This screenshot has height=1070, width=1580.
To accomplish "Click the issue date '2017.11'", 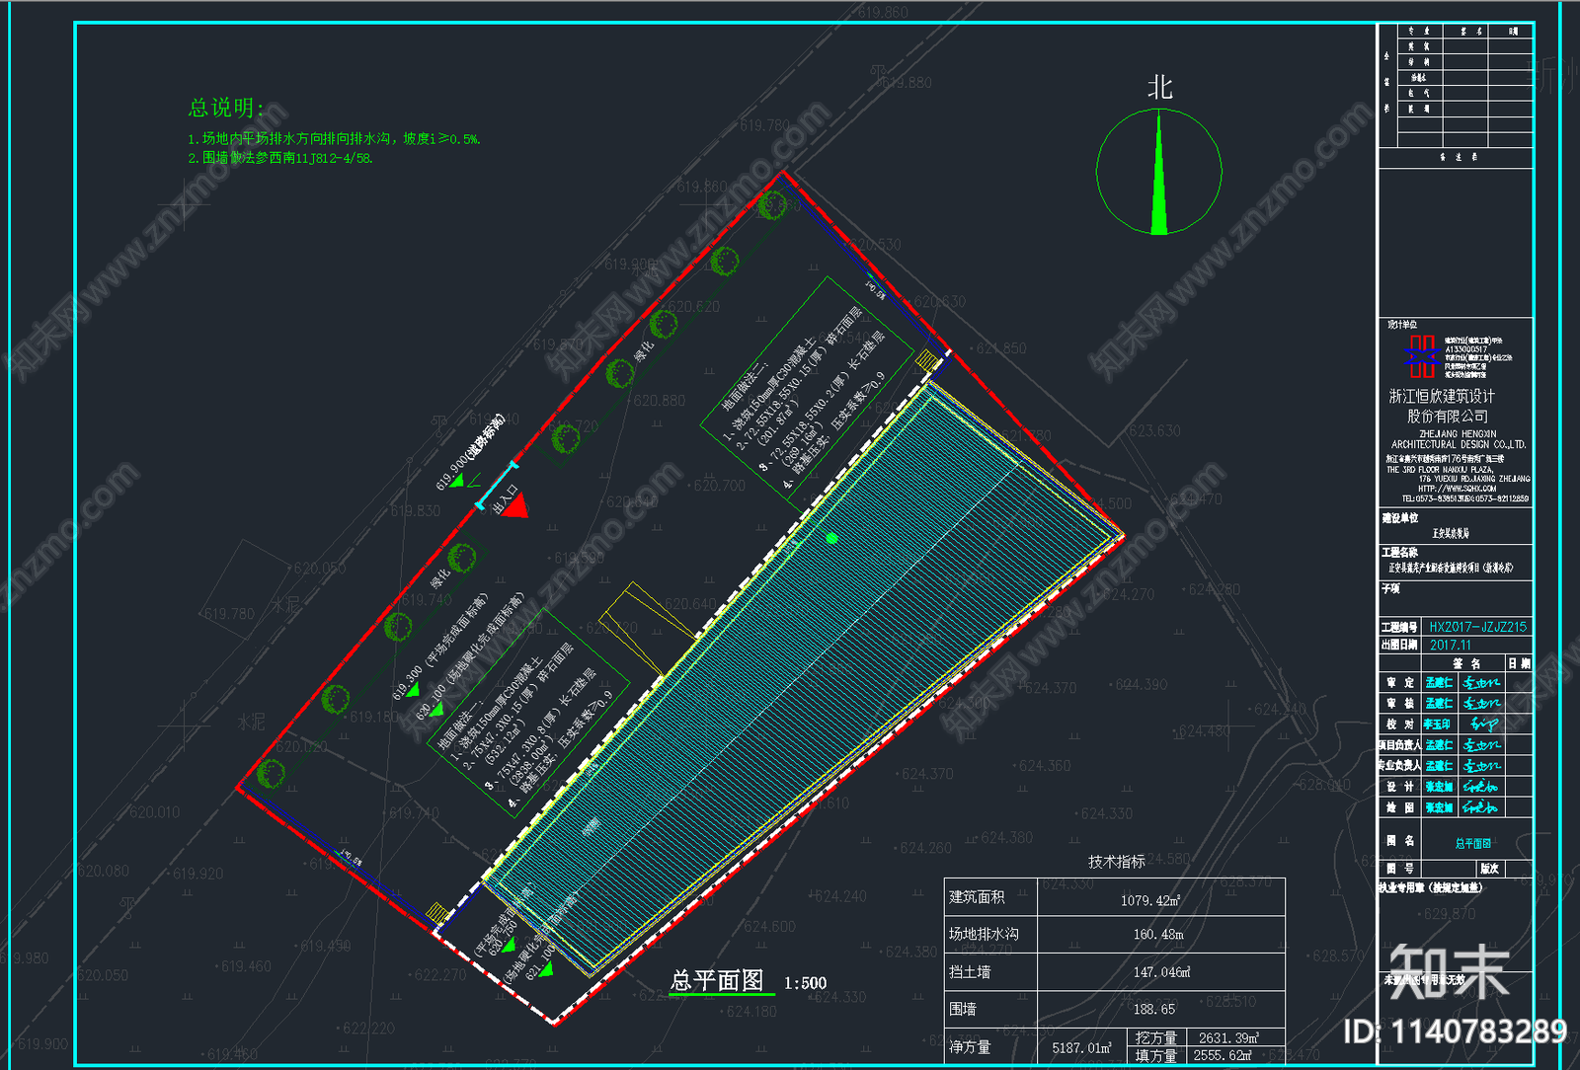I will point(1450,645).
